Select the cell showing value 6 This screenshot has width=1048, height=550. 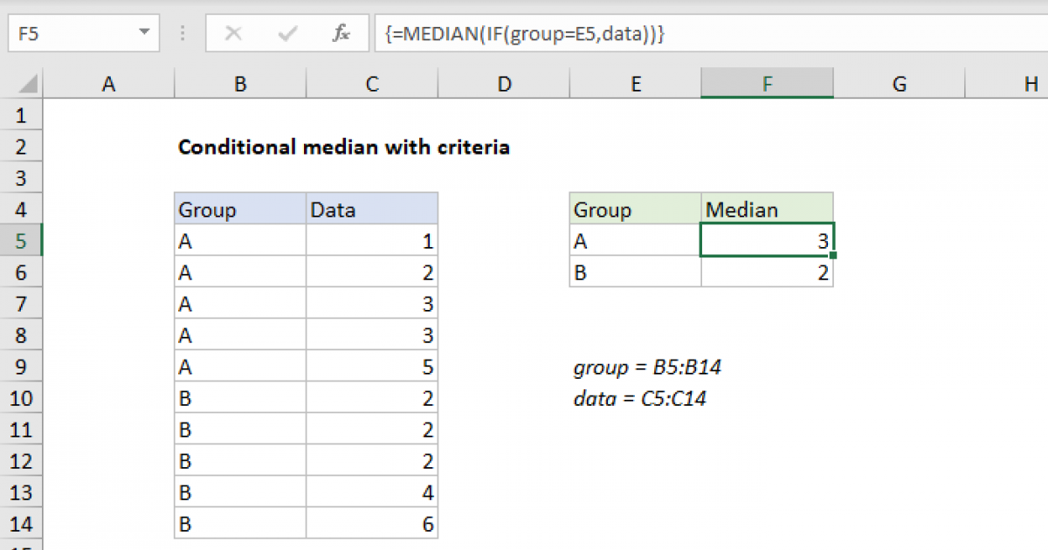click(371, 523)
